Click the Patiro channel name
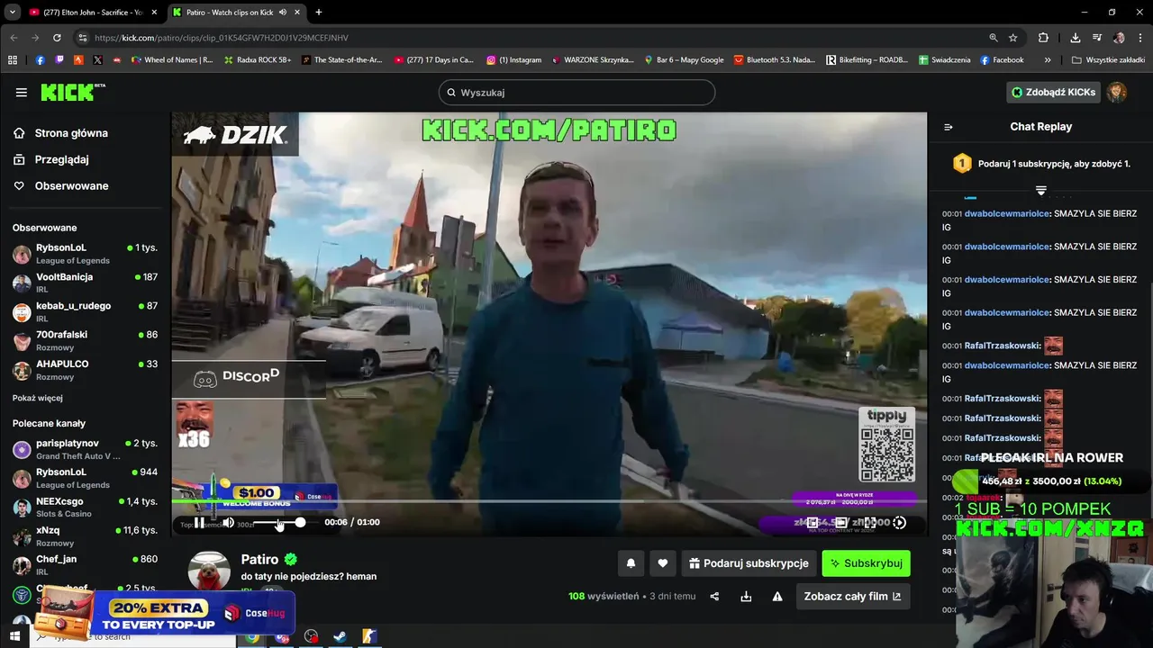 (x=259, y=560)
